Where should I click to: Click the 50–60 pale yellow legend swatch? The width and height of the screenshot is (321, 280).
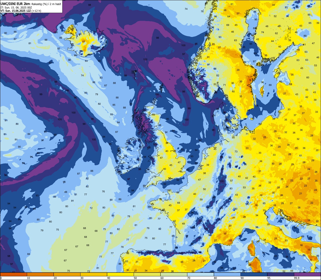pyautogui.click(x=147, y=274)
